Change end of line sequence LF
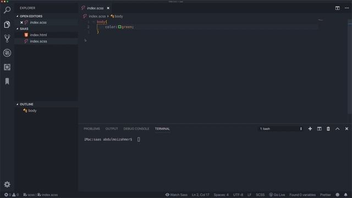Screen dimensions: 352x198 pos(249,195)
